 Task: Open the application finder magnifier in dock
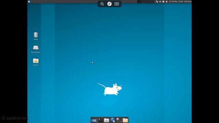(119, 120)
